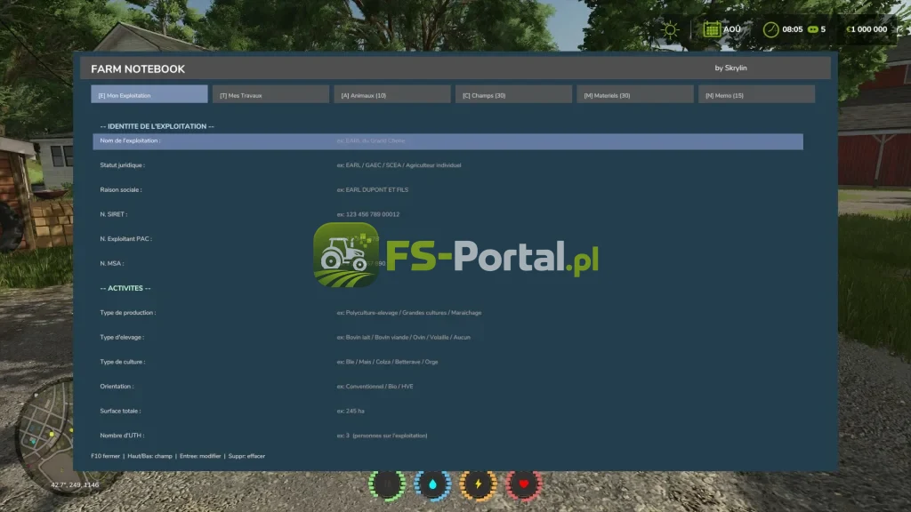This screenshot has width=911, height=512.
Task: Select the Surface totale example value
Action: pos(351,411)
